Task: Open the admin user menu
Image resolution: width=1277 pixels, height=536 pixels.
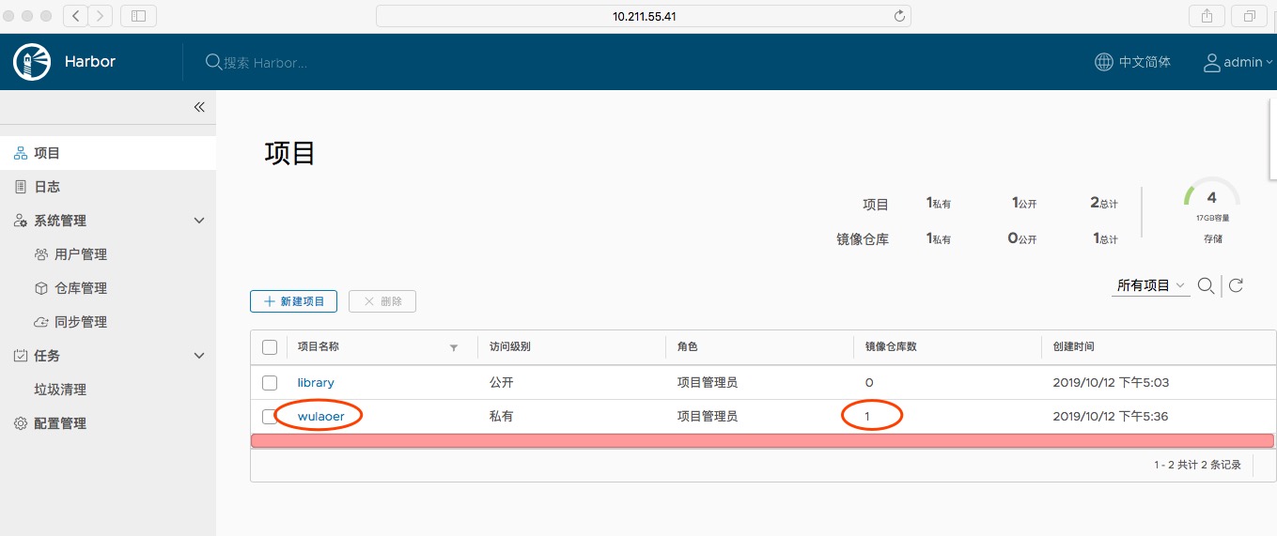Action: tap(1238, 62)
